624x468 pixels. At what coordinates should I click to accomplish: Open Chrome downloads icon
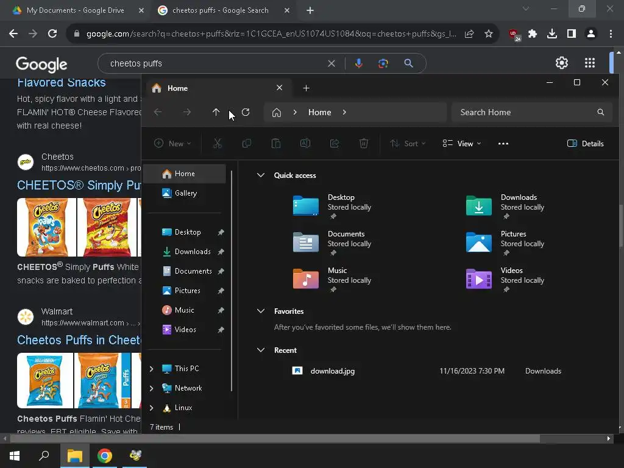(552, 34)
